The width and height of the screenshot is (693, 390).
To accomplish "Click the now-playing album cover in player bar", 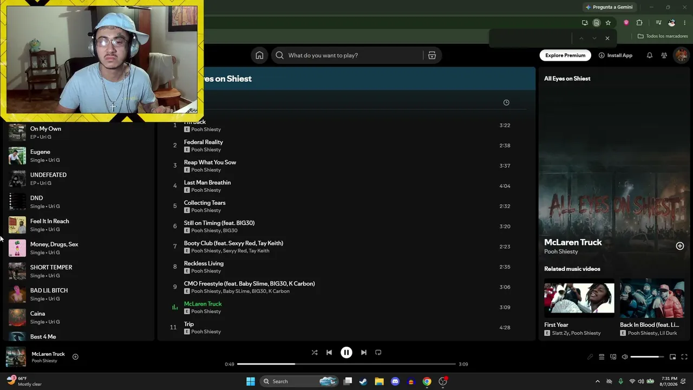I will coord(16,357).
